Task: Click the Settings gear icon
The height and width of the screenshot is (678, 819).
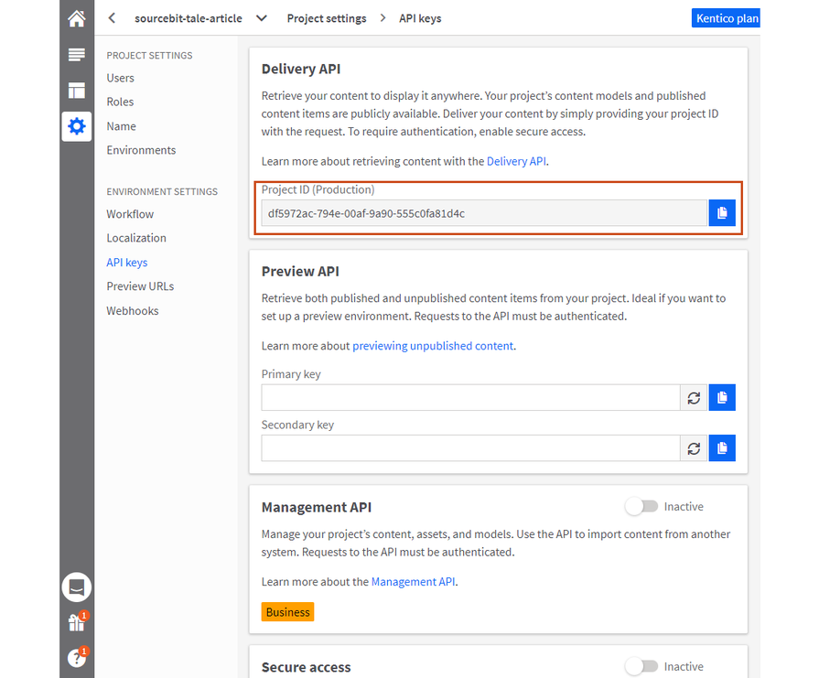Action: (x=77, y=126)
